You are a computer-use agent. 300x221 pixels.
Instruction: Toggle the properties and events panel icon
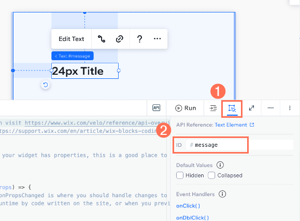point(232,108)
